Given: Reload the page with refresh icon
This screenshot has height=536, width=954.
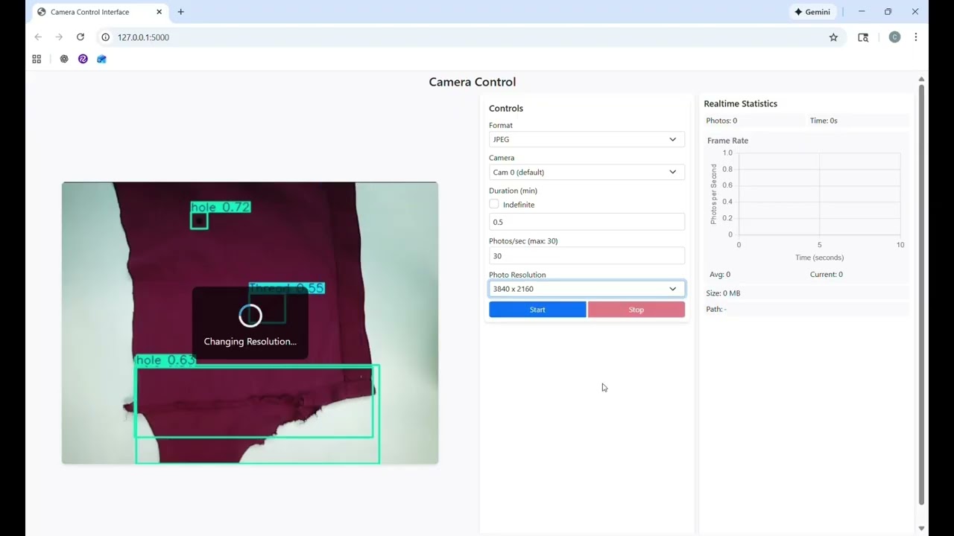Looking at the screenshot, I should click(x=80, y=37).
